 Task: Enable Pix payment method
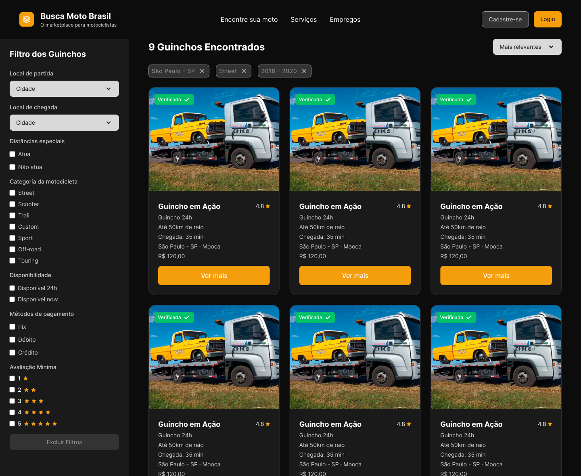13,327
